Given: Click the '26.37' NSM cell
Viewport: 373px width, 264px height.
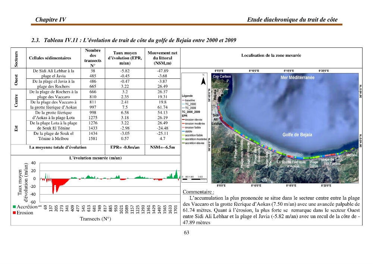Looking at the screenshot, I should 163,91.
